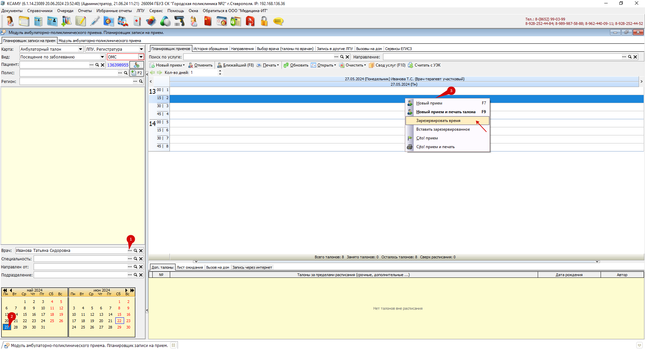Expand the Печать dropdown
The height and width of the screenshot is (349, 645).
click(x=278, y=65)
